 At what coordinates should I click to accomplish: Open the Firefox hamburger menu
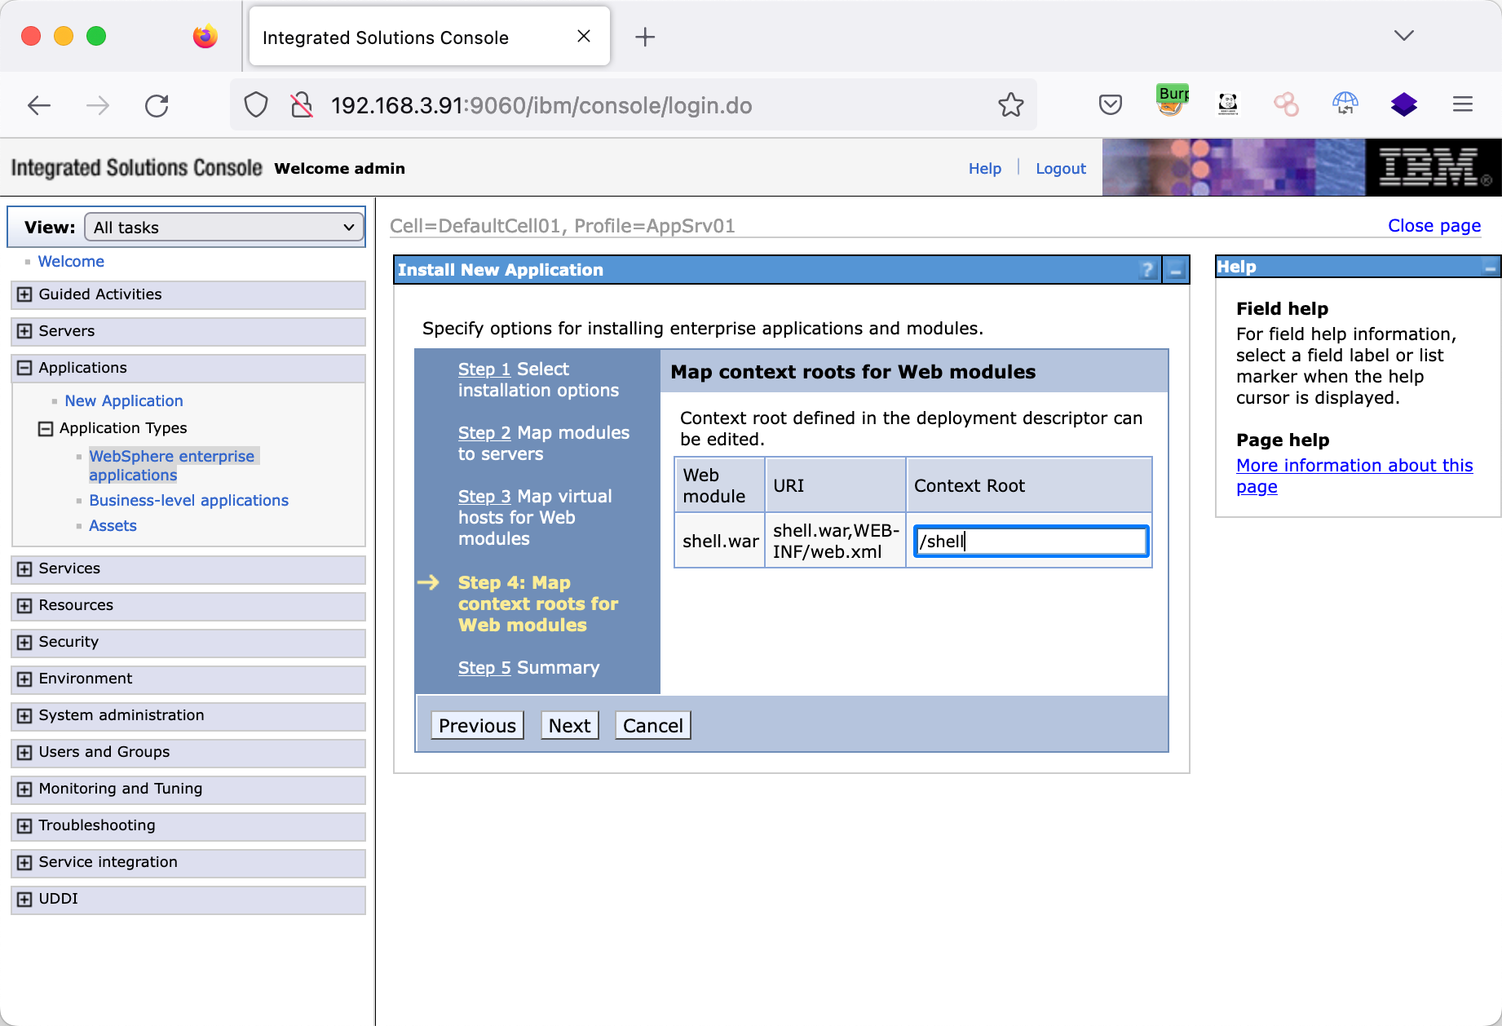[1462, 104]
